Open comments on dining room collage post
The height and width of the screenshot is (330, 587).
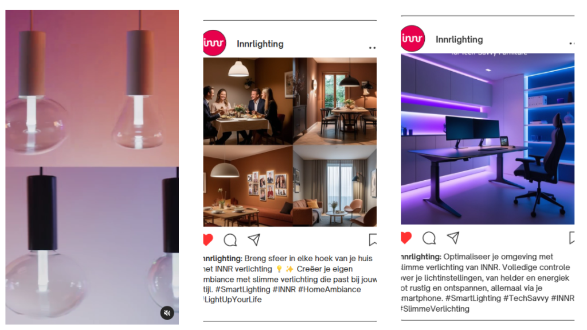(230, 240)
